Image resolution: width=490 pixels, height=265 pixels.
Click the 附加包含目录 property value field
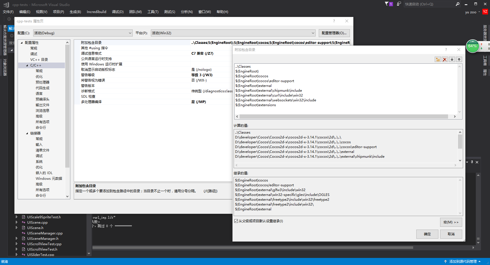271,43
